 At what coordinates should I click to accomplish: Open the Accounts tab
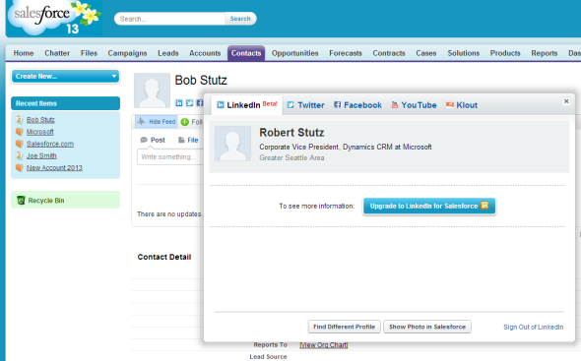click(205, 53)
